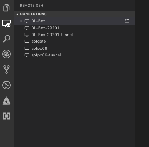The width and height of the screenshot is (149, 147).
Task: Click the monitor icon beside DL-Box-29291-tunnel
Action: tap(27, 35)
